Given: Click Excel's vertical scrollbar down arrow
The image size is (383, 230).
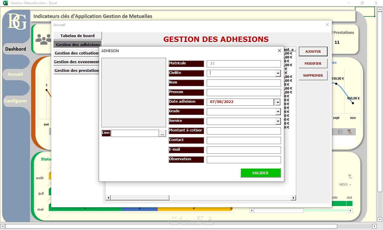Looking at the screenshot, I should [x=380, y=219].
